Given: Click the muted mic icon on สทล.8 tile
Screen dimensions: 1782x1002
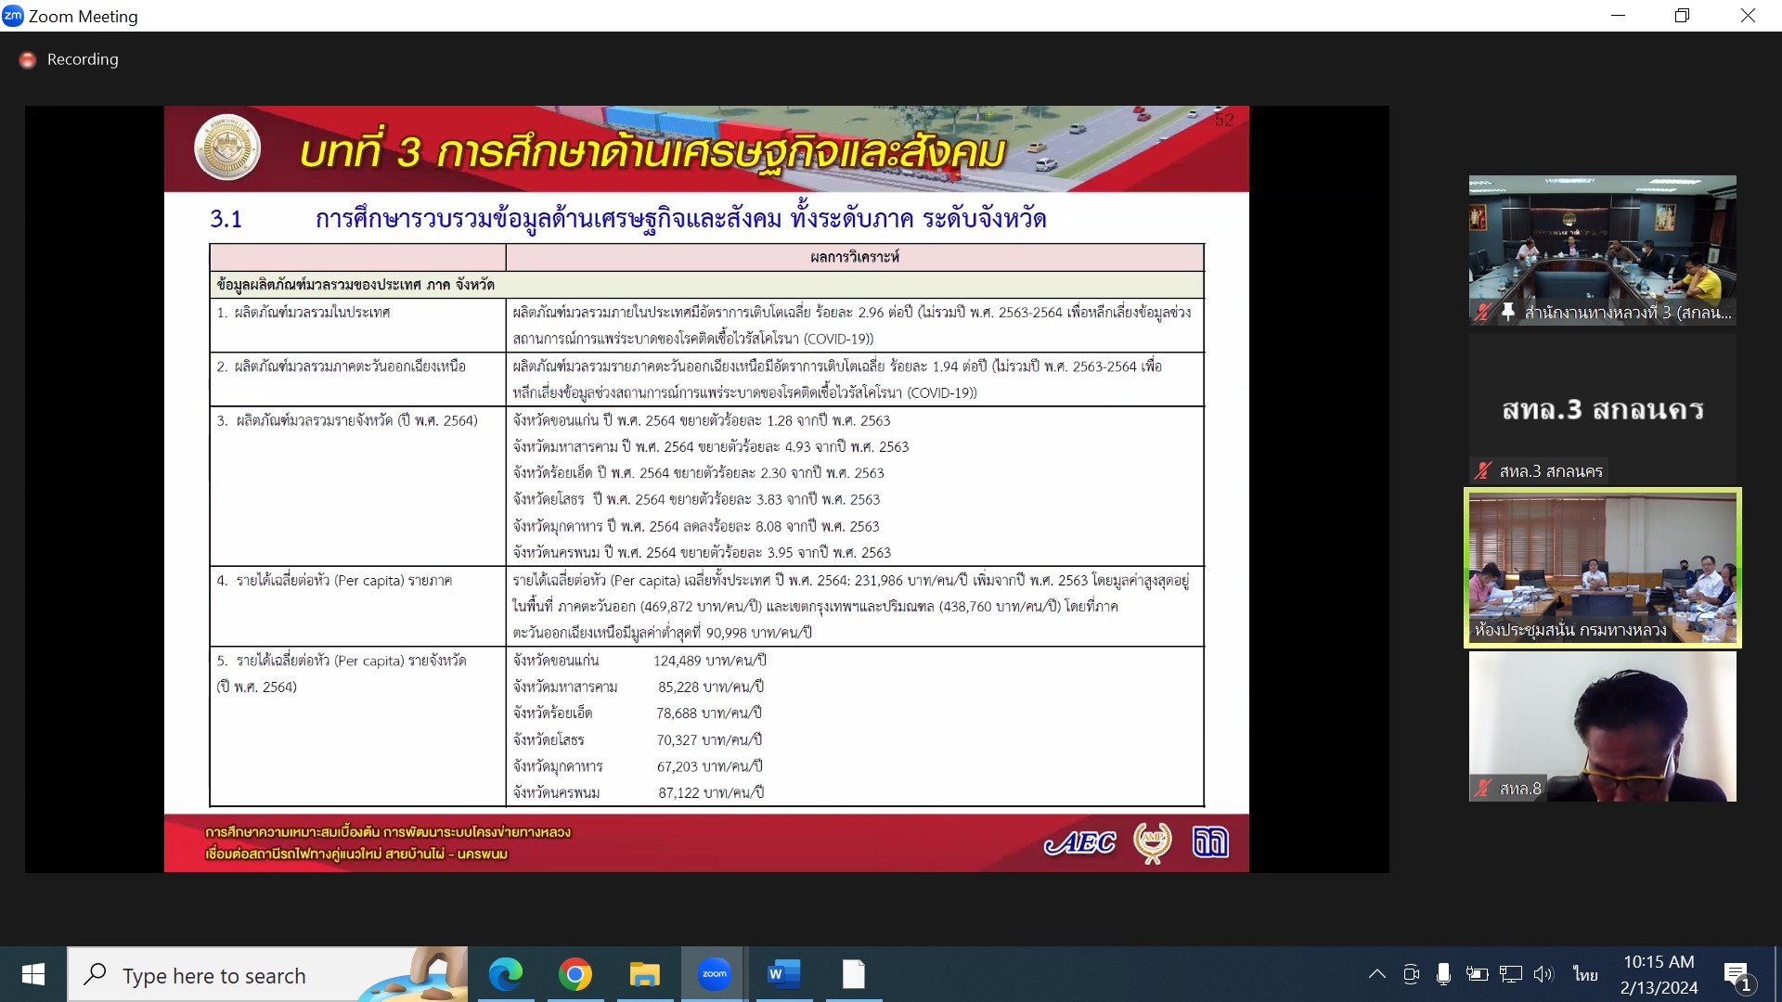Looking at the screenshot, I should click(x=1483, y=789).
